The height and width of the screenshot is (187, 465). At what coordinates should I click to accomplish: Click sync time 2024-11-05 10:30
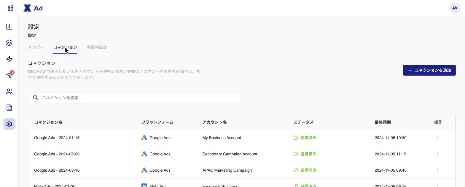(390, 138)
